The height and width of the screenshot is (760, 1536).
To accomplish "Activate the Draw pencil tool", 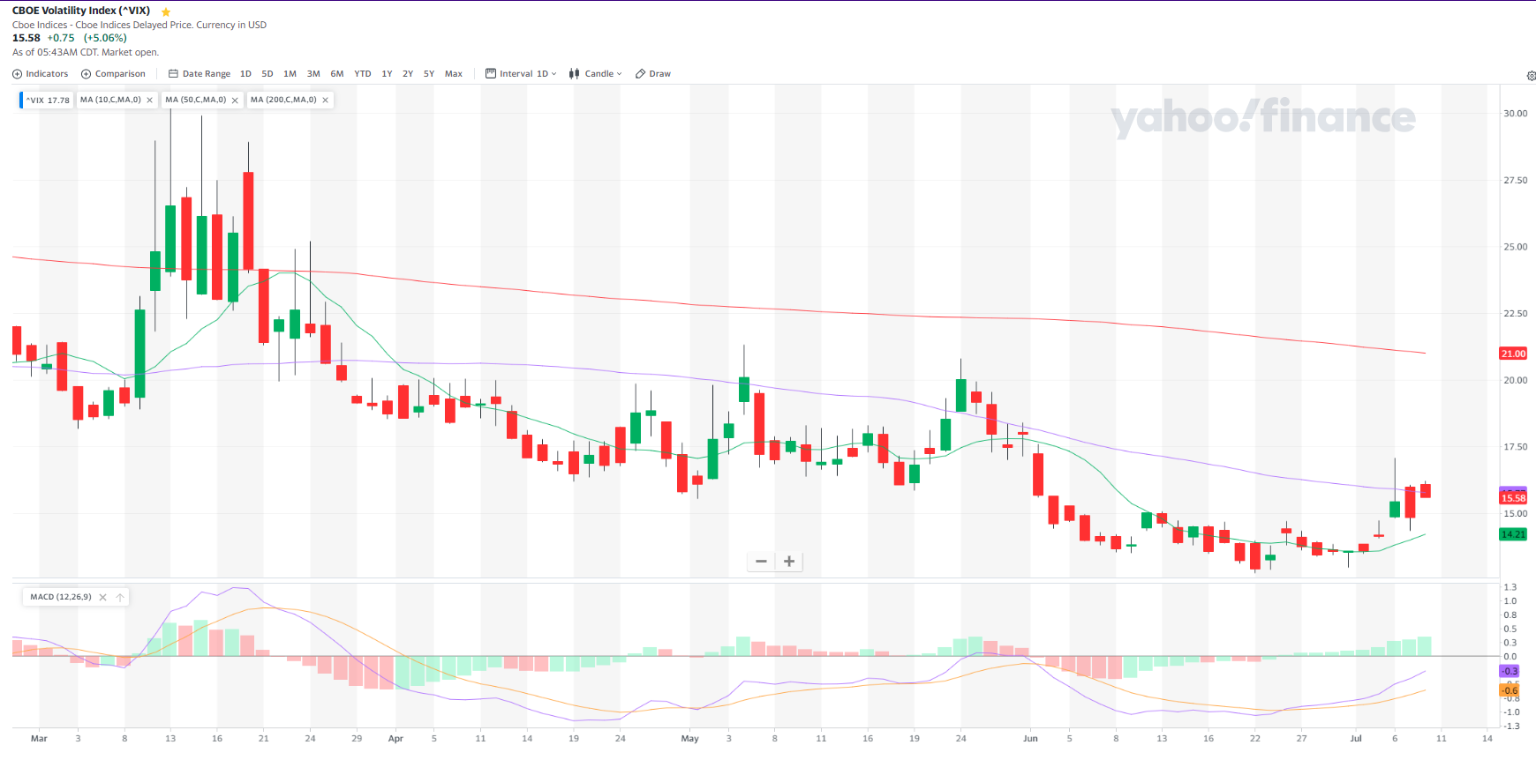I will (x=653, y=74).
